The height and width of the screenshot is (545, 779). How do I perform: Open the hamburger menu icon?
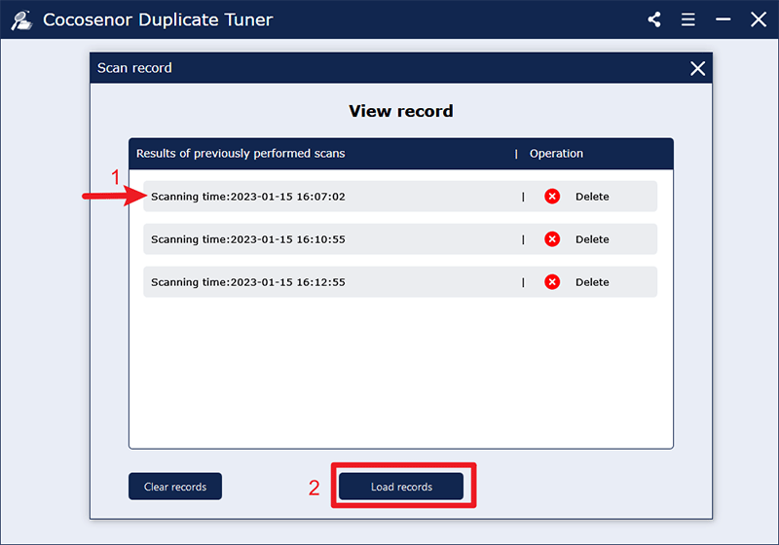(688, 19)
